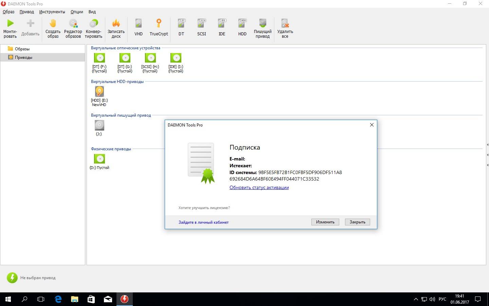489x306 pixels.
Task: Click the network icon in system tray
Action: (x=424, y=299)
